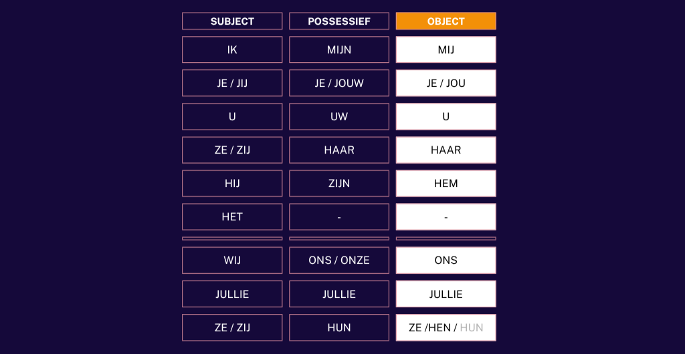Click the white ONS object cell
The image size is (685, 354).
click(x=446, y=260)
